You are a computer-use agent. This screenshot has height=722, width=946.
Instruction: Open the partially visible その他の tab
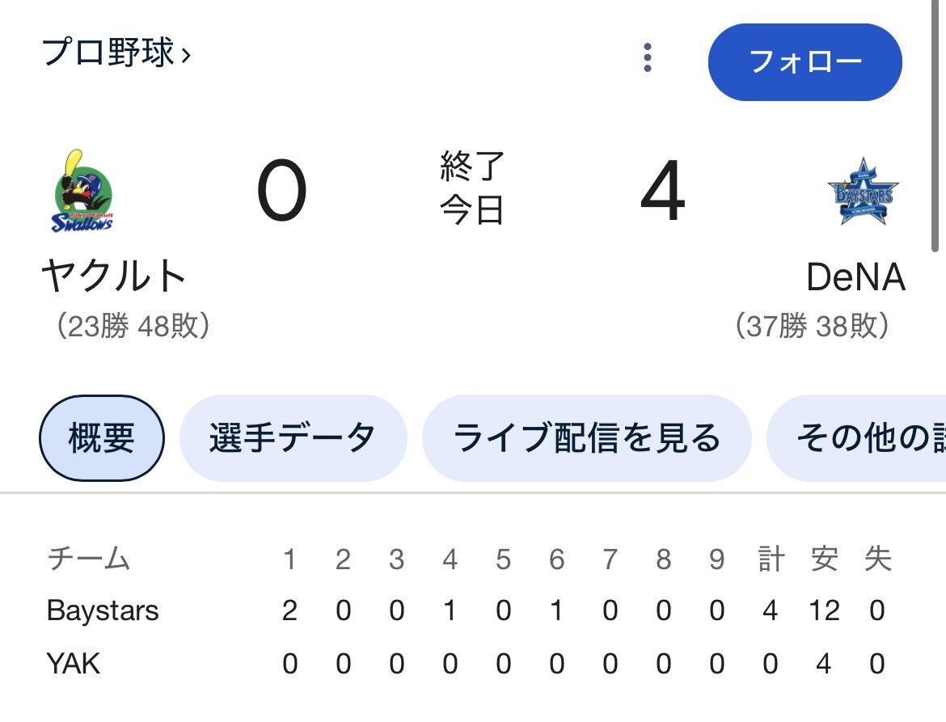click(x=857, y=438)
